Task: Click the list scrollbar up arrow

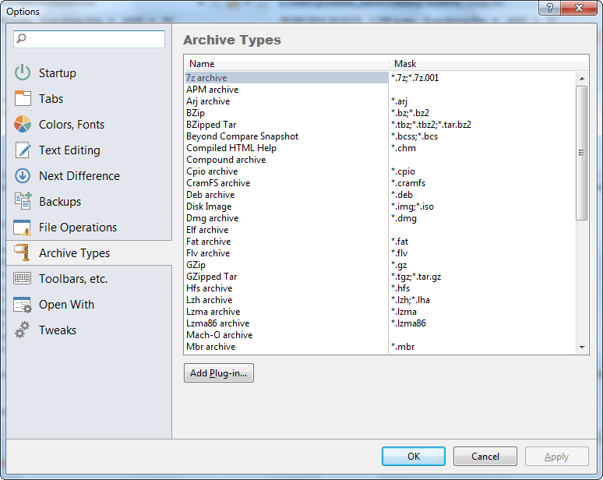Action: [x=582, y=79]
